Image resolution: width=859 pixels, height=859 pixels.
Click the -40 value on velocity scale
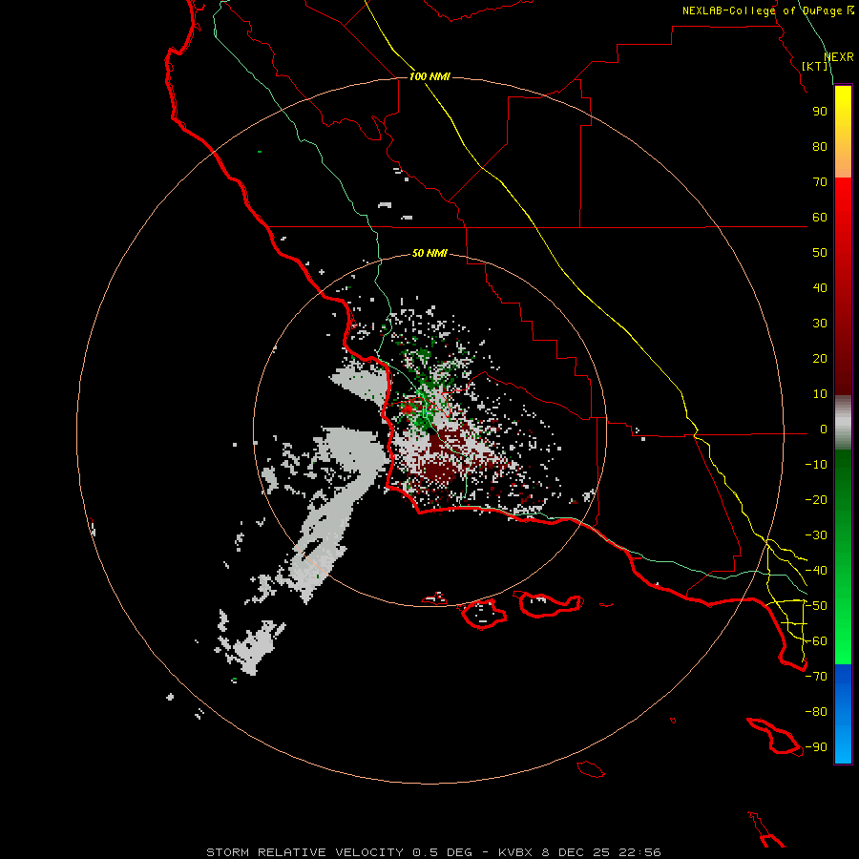[x=816, y=571]
